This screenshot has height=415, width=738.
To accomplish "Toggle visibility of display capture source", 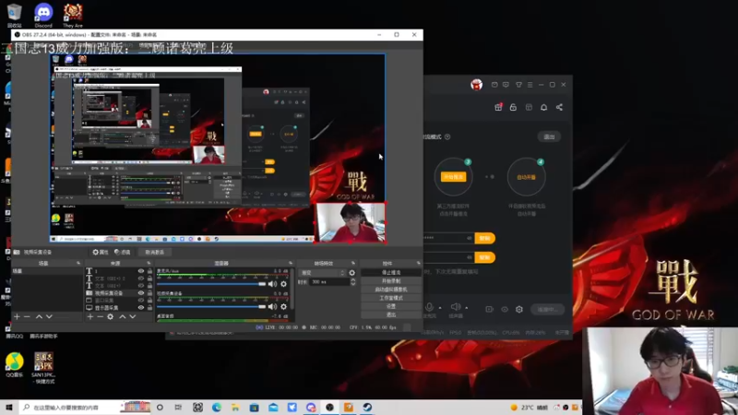I will pyautogui.click(x=141, y=308).
